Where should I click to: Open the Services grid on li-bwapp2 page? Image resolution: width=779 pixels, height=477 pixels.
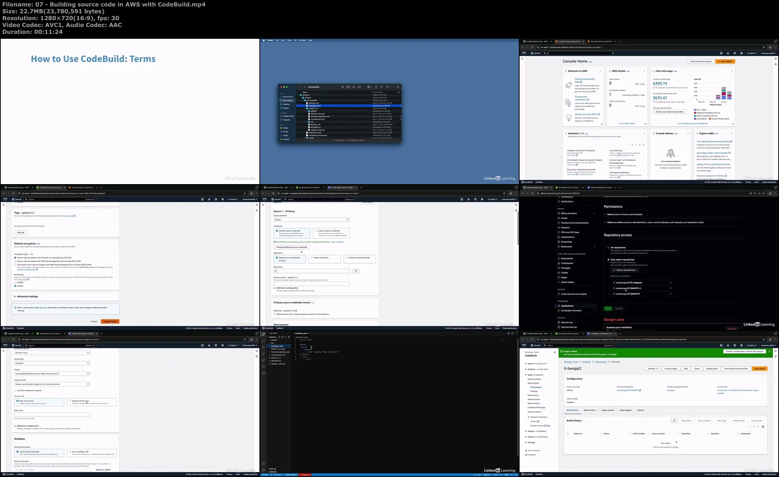tap(536, 345)
